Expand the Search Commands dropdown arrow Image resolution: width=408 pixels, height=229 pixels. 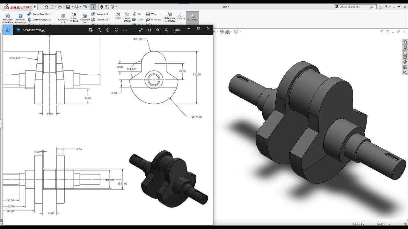click(x=375, y=7)
